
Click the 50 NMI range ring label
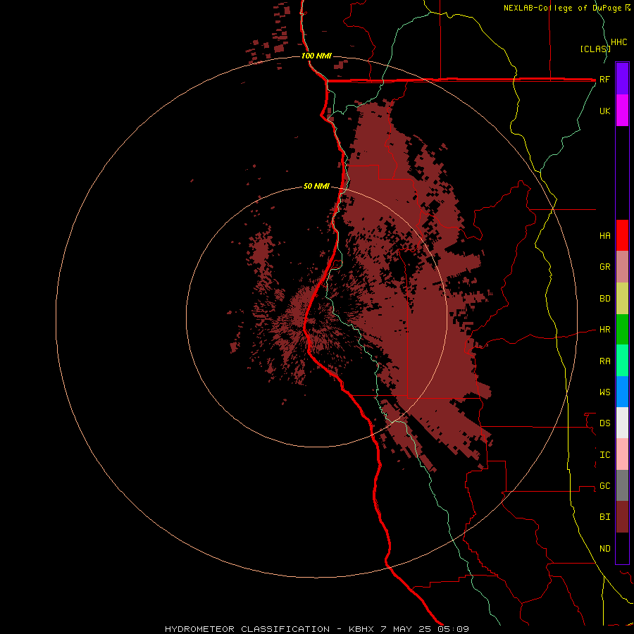click(316, 186)
